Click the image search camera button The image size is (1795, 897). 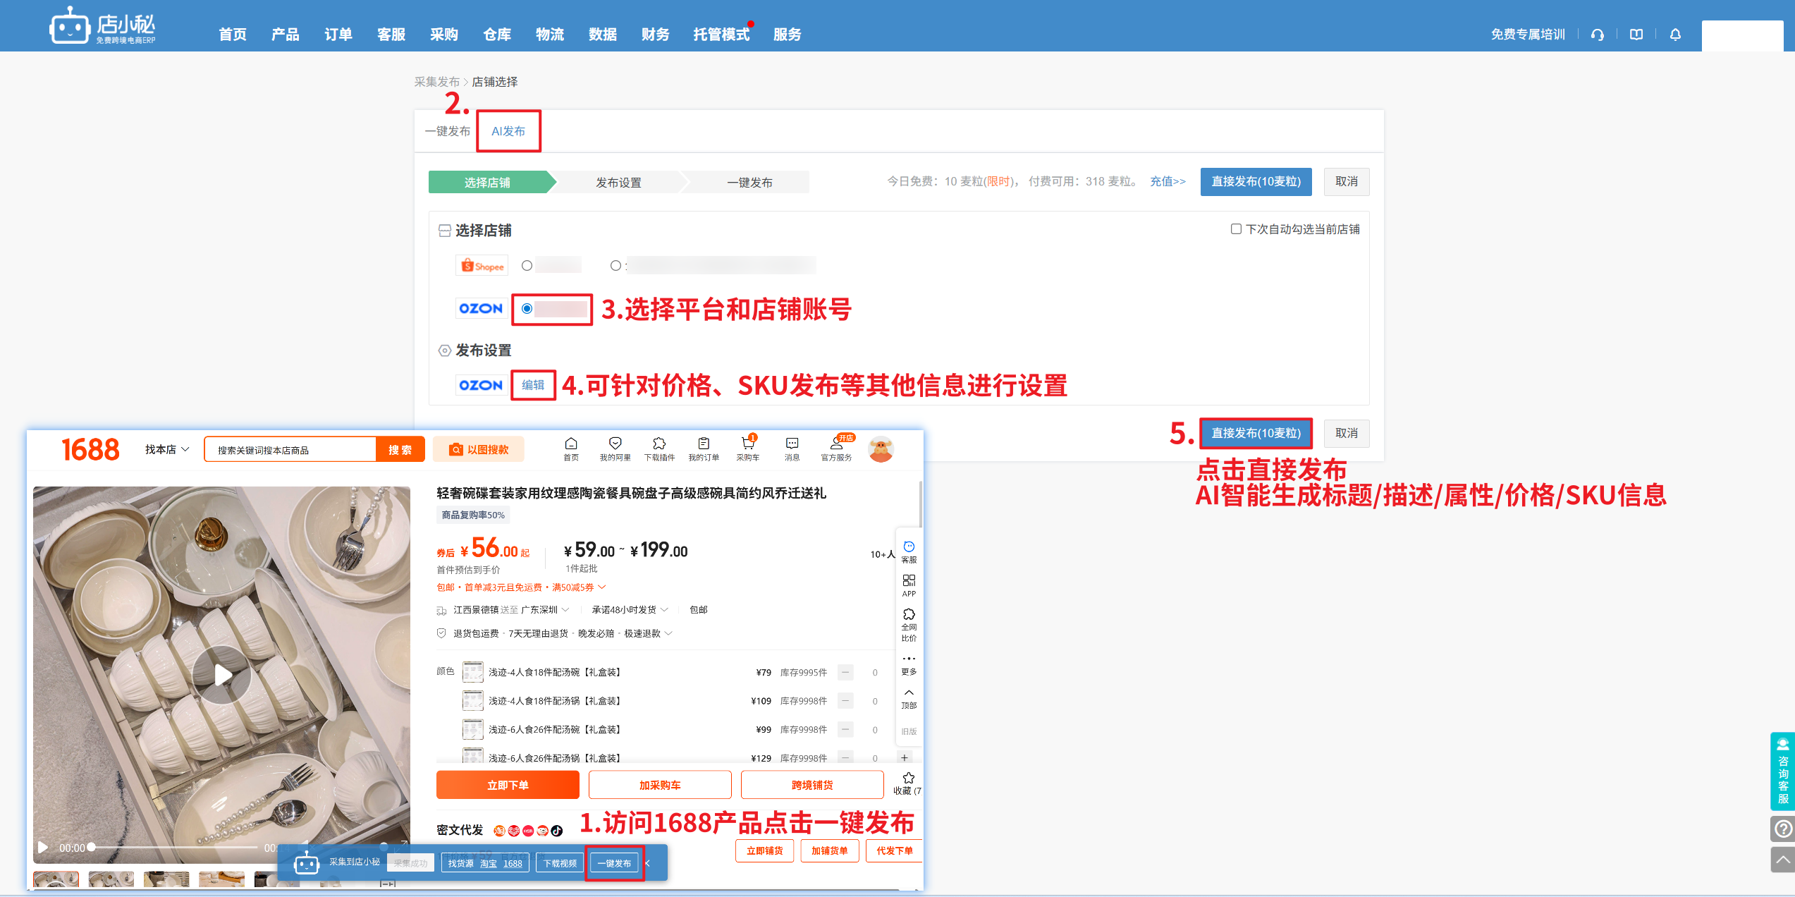coord(479,449)
